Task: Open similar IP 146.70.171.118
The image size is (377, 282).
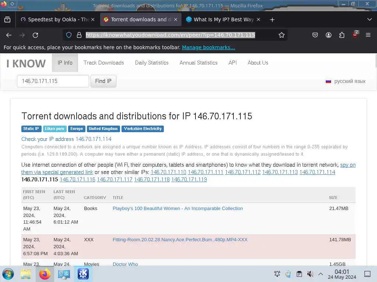Action: 152,179
